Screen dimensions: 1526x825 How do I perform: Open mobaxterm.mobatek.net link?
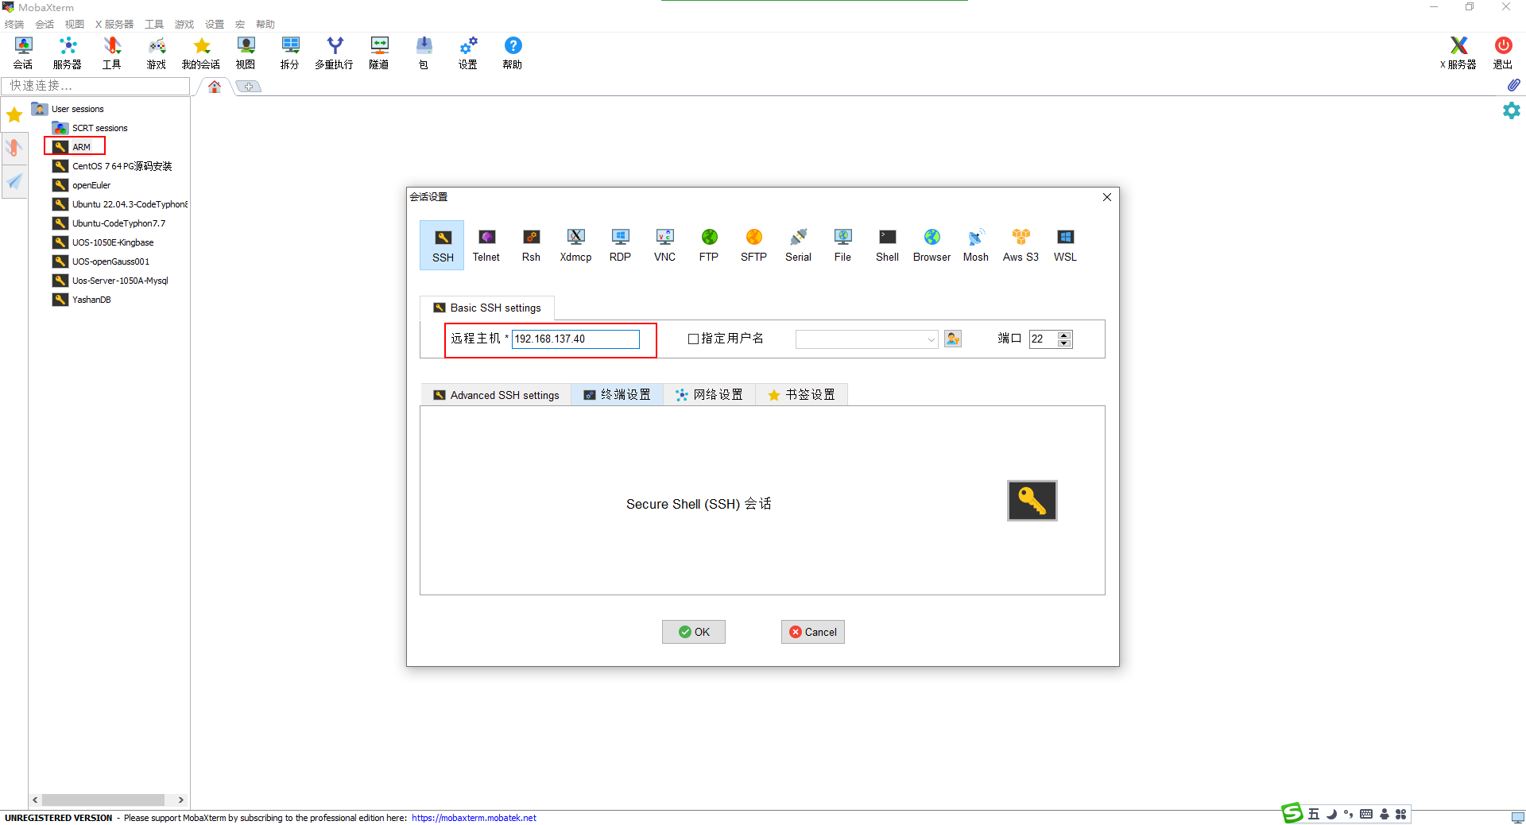(x=474, y=818)
